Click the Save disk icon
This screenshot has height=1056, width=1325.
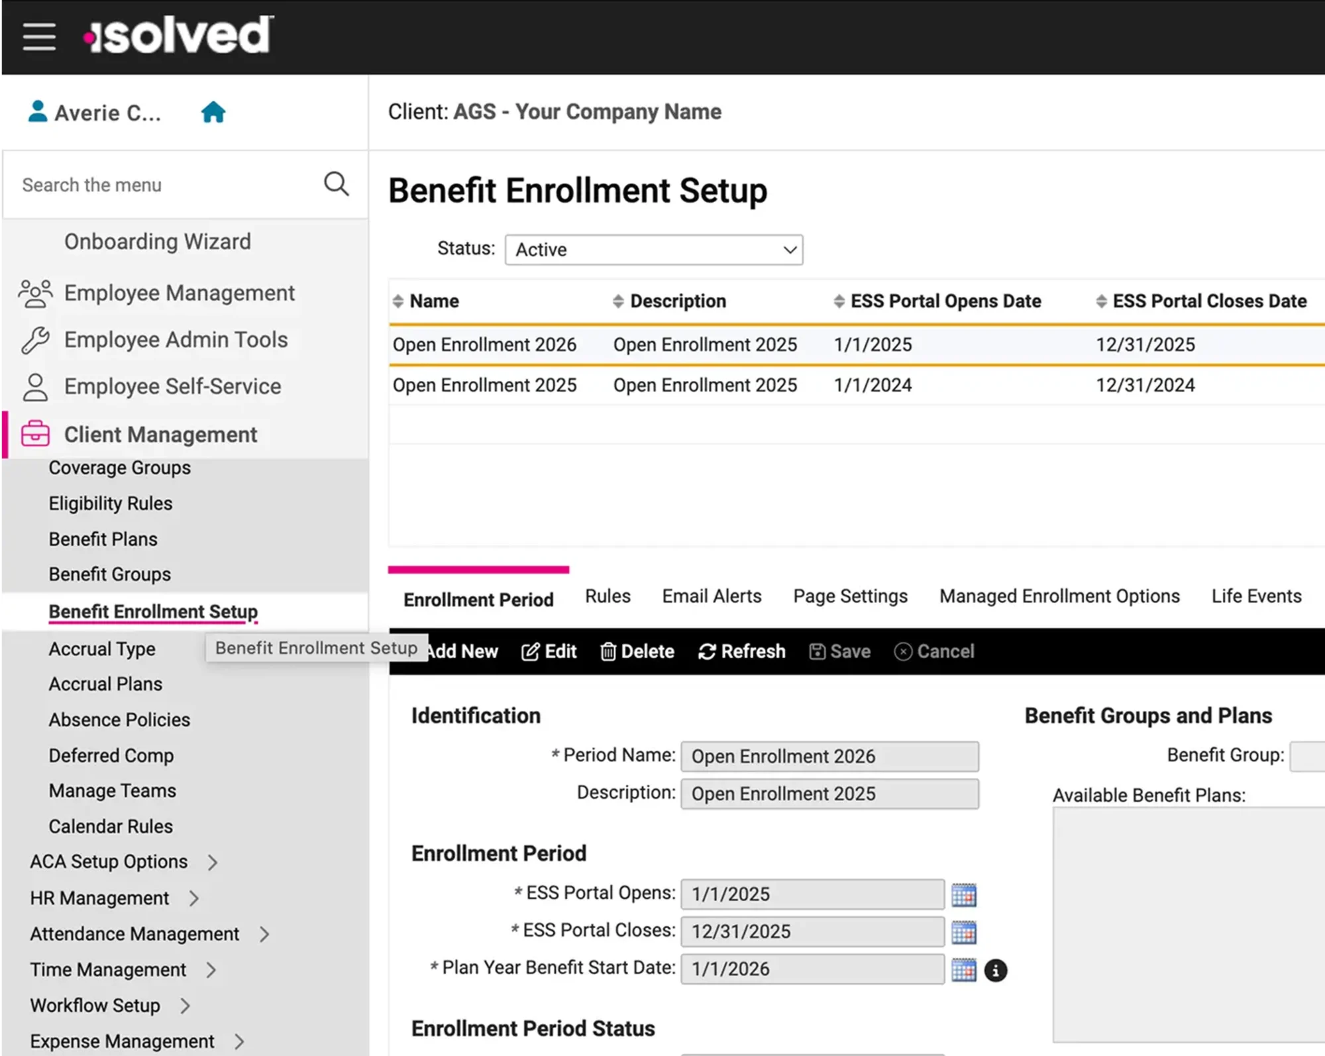pos(816,651)
